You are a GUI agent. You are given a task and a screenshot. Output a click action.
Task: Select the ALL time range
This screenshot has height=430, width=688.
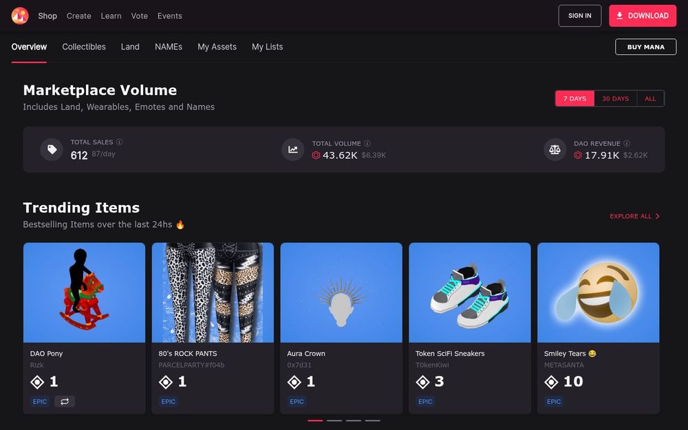click(x=650, y=98)
